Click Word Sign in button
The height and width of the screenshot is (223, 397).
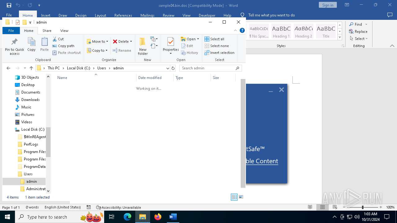[328, 5]
